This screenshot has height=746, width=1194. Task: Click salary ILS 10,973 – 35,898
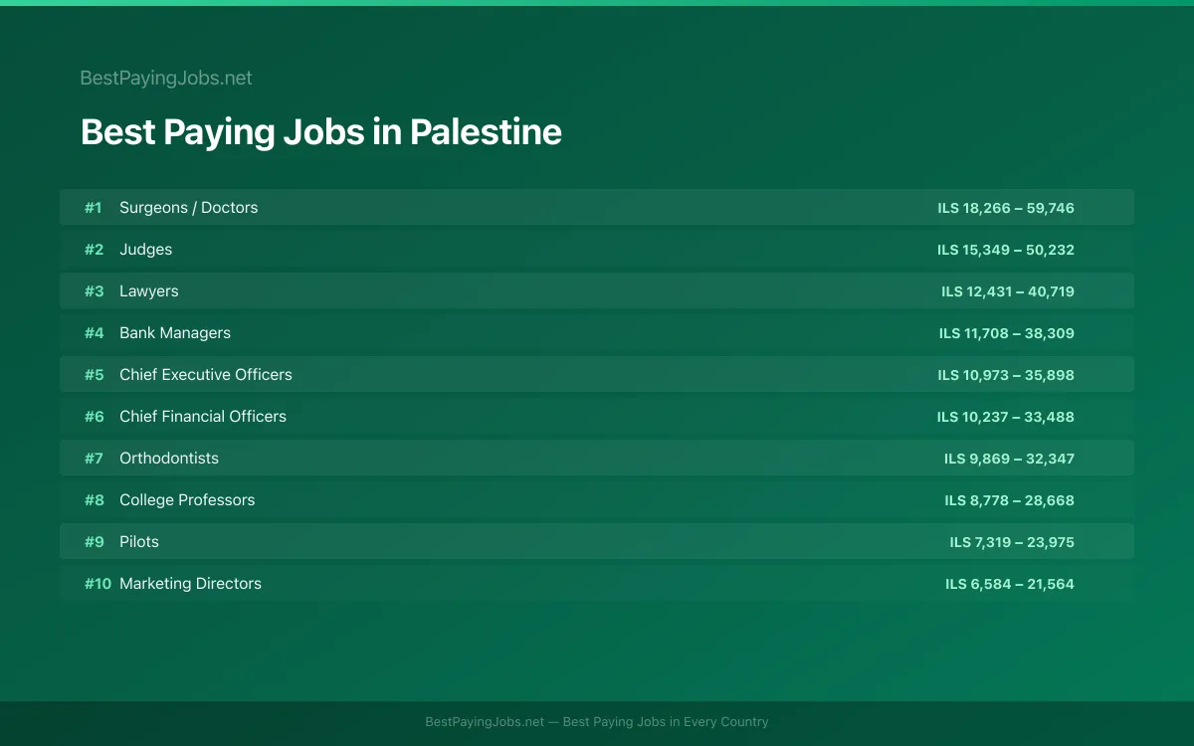1006,375
